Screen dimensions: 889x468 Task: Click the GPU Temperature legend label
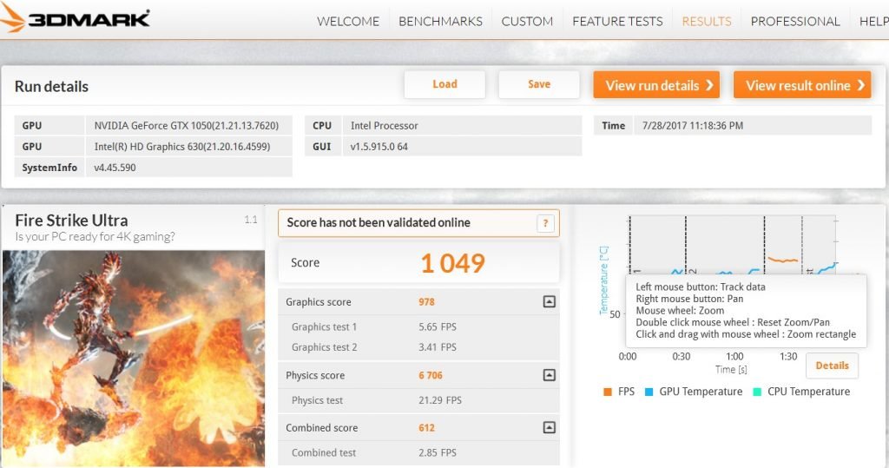(701, 392)
